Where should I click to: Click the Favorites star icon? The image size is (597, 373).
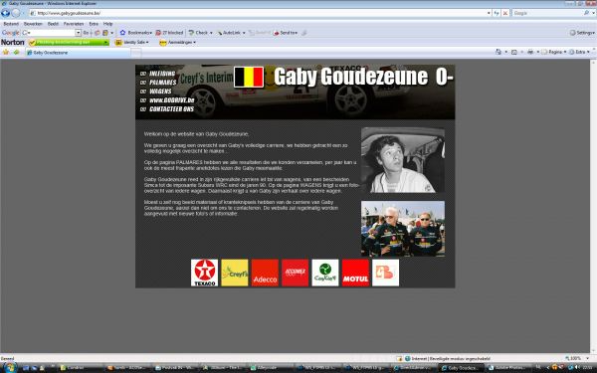(6, 52)
